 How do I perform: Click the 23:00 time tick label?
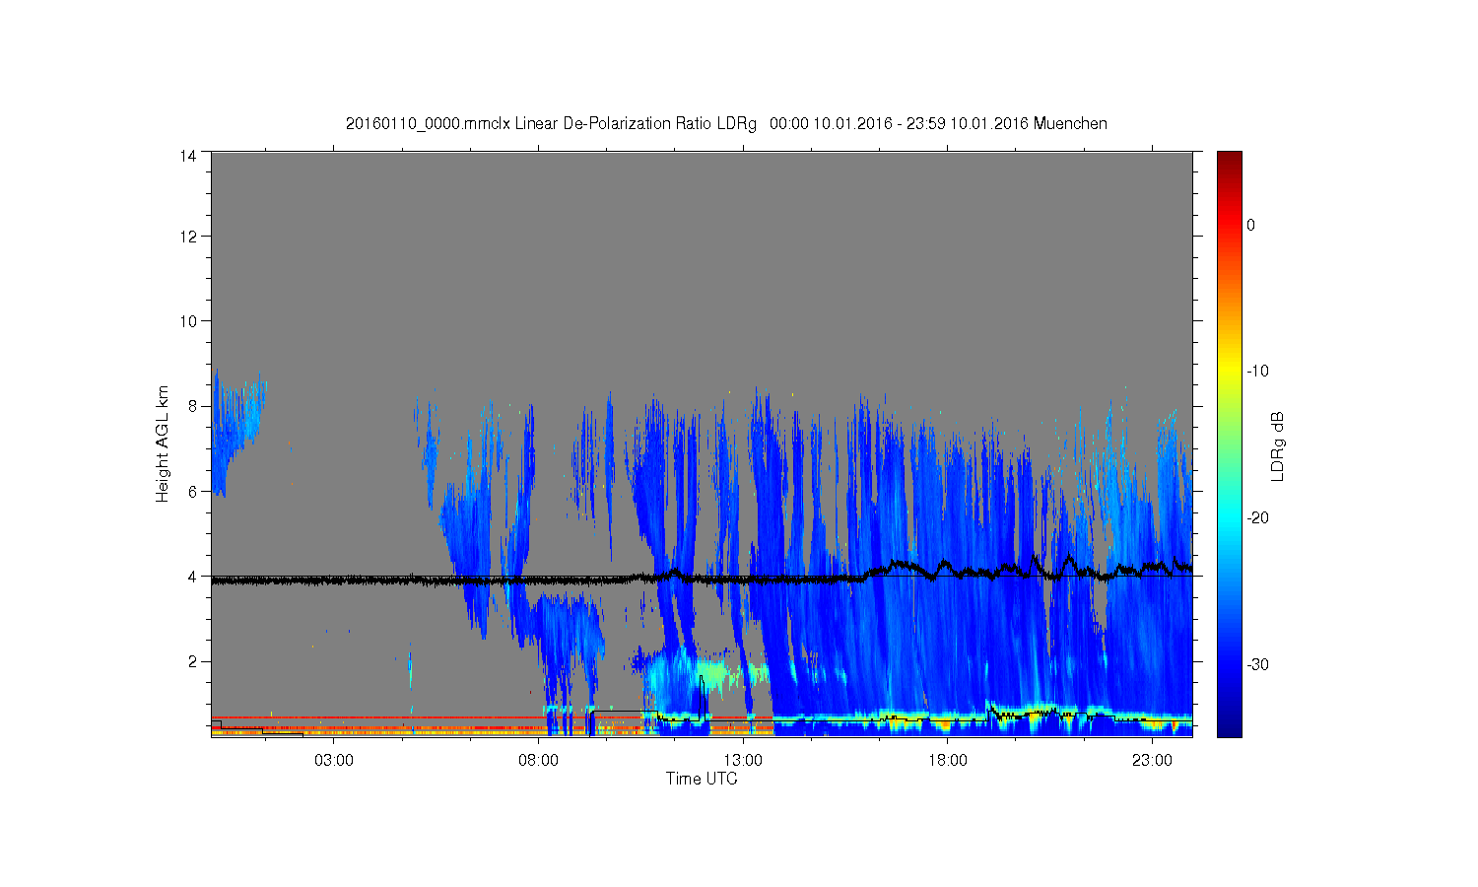1152,761
